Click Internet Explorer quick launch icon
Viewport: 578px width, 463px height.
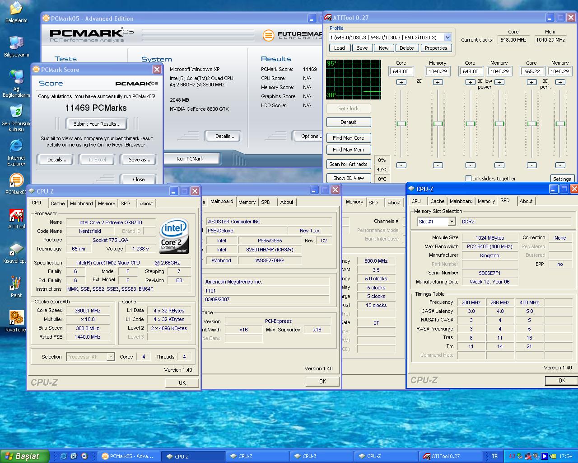pyautogui.click(x=63, y=456)
